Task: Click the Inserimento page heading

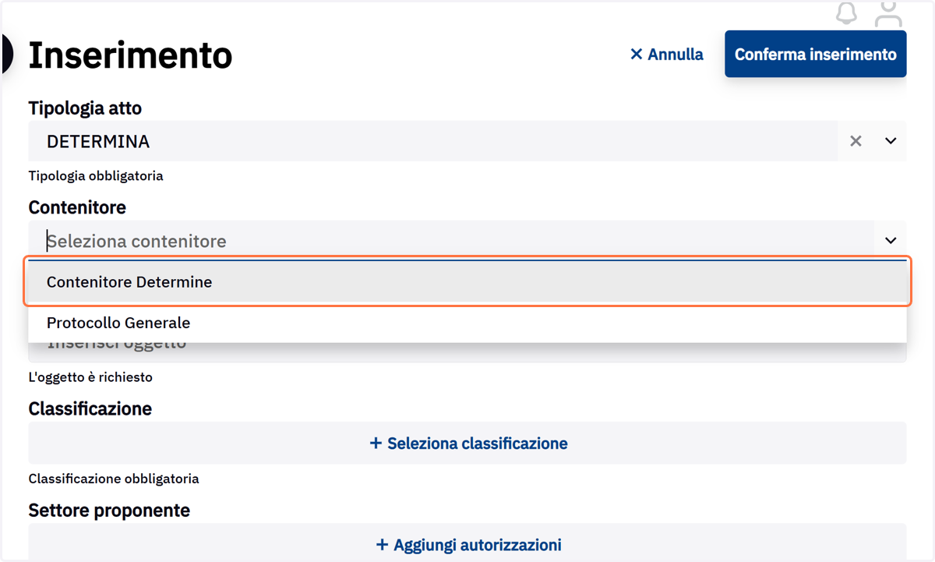Action: (130, 55)
